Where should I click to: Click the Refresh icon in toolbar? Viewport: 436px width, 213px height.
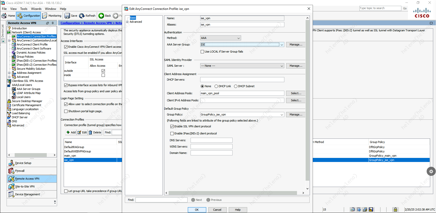pos(82,16)
